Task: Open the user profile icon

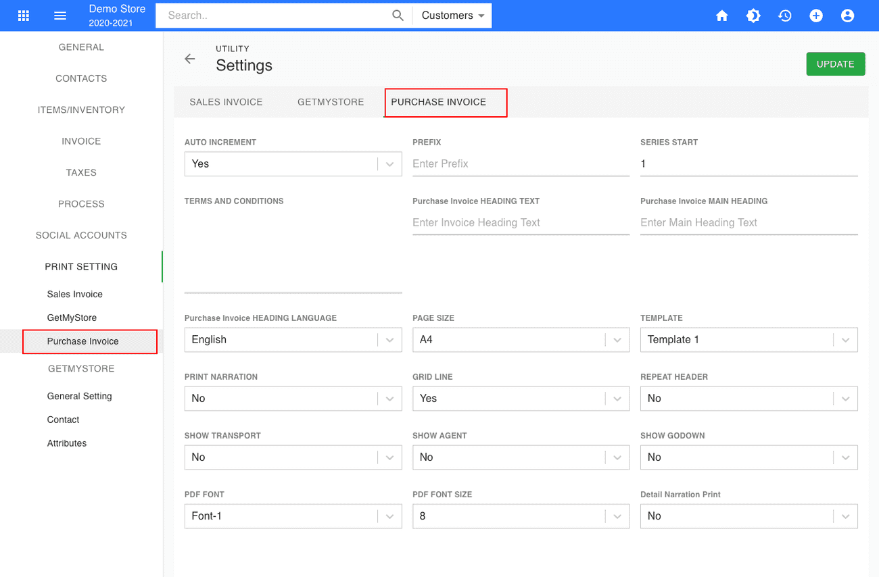Action: [x=847, y=15]
